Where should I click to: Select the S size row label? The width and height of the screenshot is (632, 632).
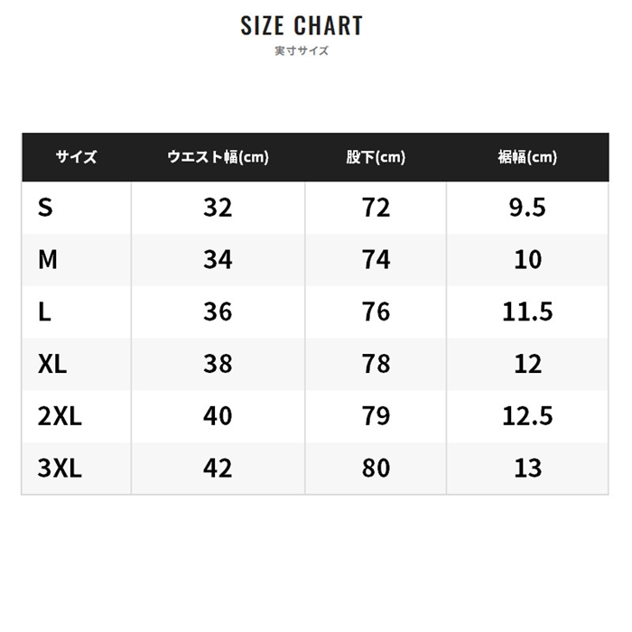tap(46, 208)
